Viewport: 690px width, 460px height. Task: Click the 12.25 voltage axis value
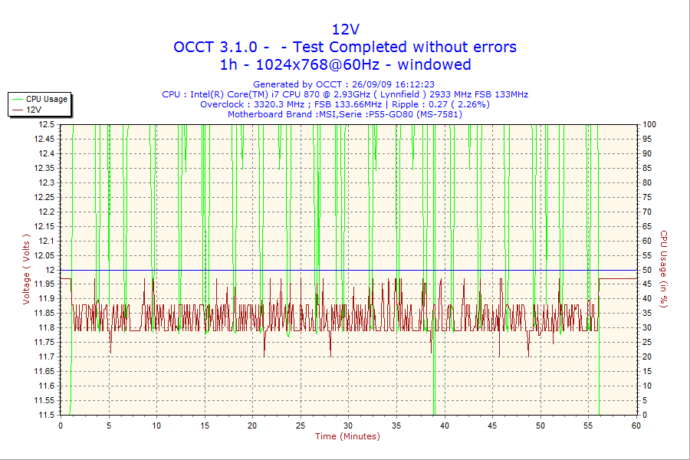tap(44, 197)
